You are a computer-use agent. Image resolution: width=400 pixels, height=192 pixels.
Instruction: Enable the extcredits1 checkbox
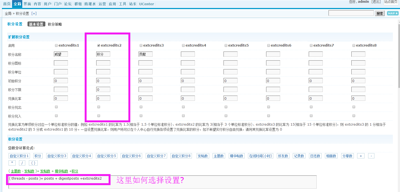[56, 45]
